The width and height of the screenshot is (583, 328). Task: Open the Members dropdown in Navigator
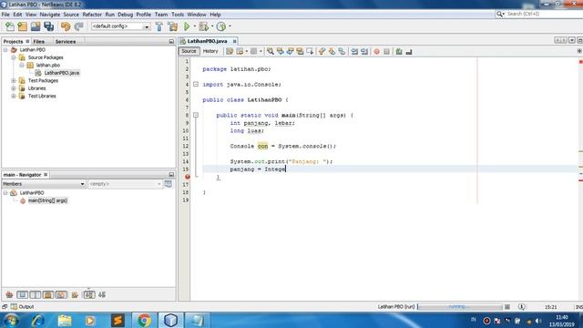(44, 184)
